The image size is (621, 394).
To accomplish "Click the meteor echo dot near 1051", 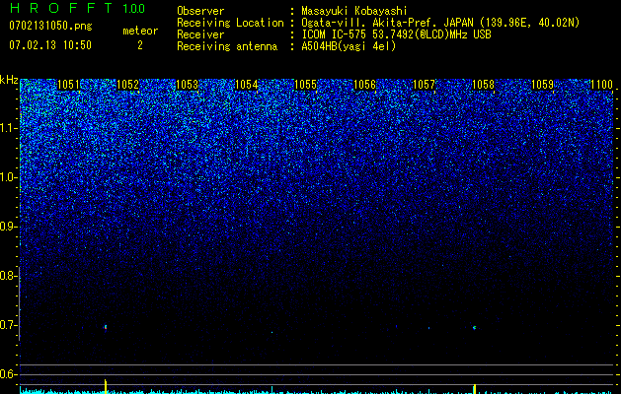I will pos(106,327).
